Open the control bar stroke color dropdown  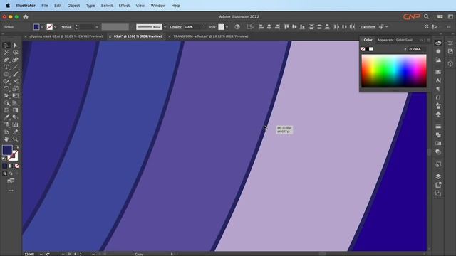56,27
